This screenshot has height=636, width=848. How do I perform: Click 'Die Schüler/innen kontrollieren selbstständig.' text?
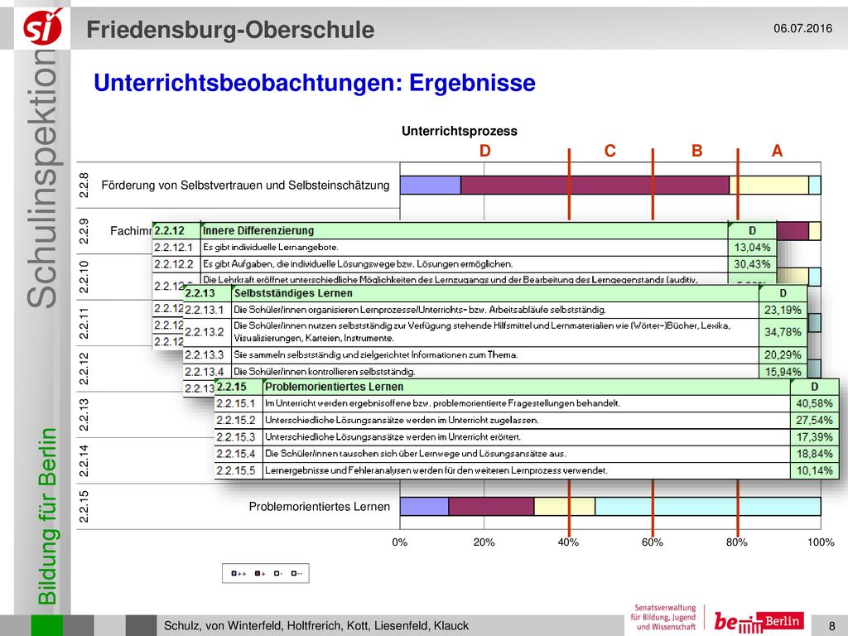coord(325,372)
